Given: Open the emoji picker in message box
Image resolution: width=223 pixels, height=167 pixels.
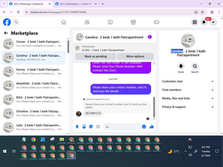Looking at the screenshot, I should pos(144,126).
